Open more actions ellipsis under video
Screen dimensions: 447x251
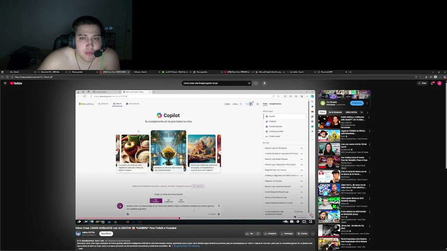pyautogui.click(x=313, y=234)
